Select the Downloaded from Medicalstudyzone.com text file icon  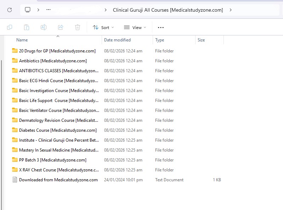15,180
